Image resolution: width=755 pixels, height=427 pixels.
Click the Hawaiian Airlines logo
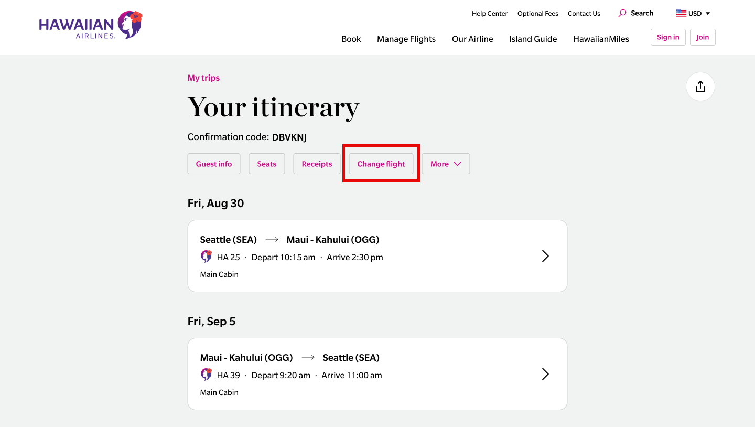click(91, 26)
